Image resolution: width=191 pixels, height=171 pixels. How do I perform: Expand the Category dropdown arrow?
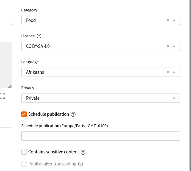174,20
